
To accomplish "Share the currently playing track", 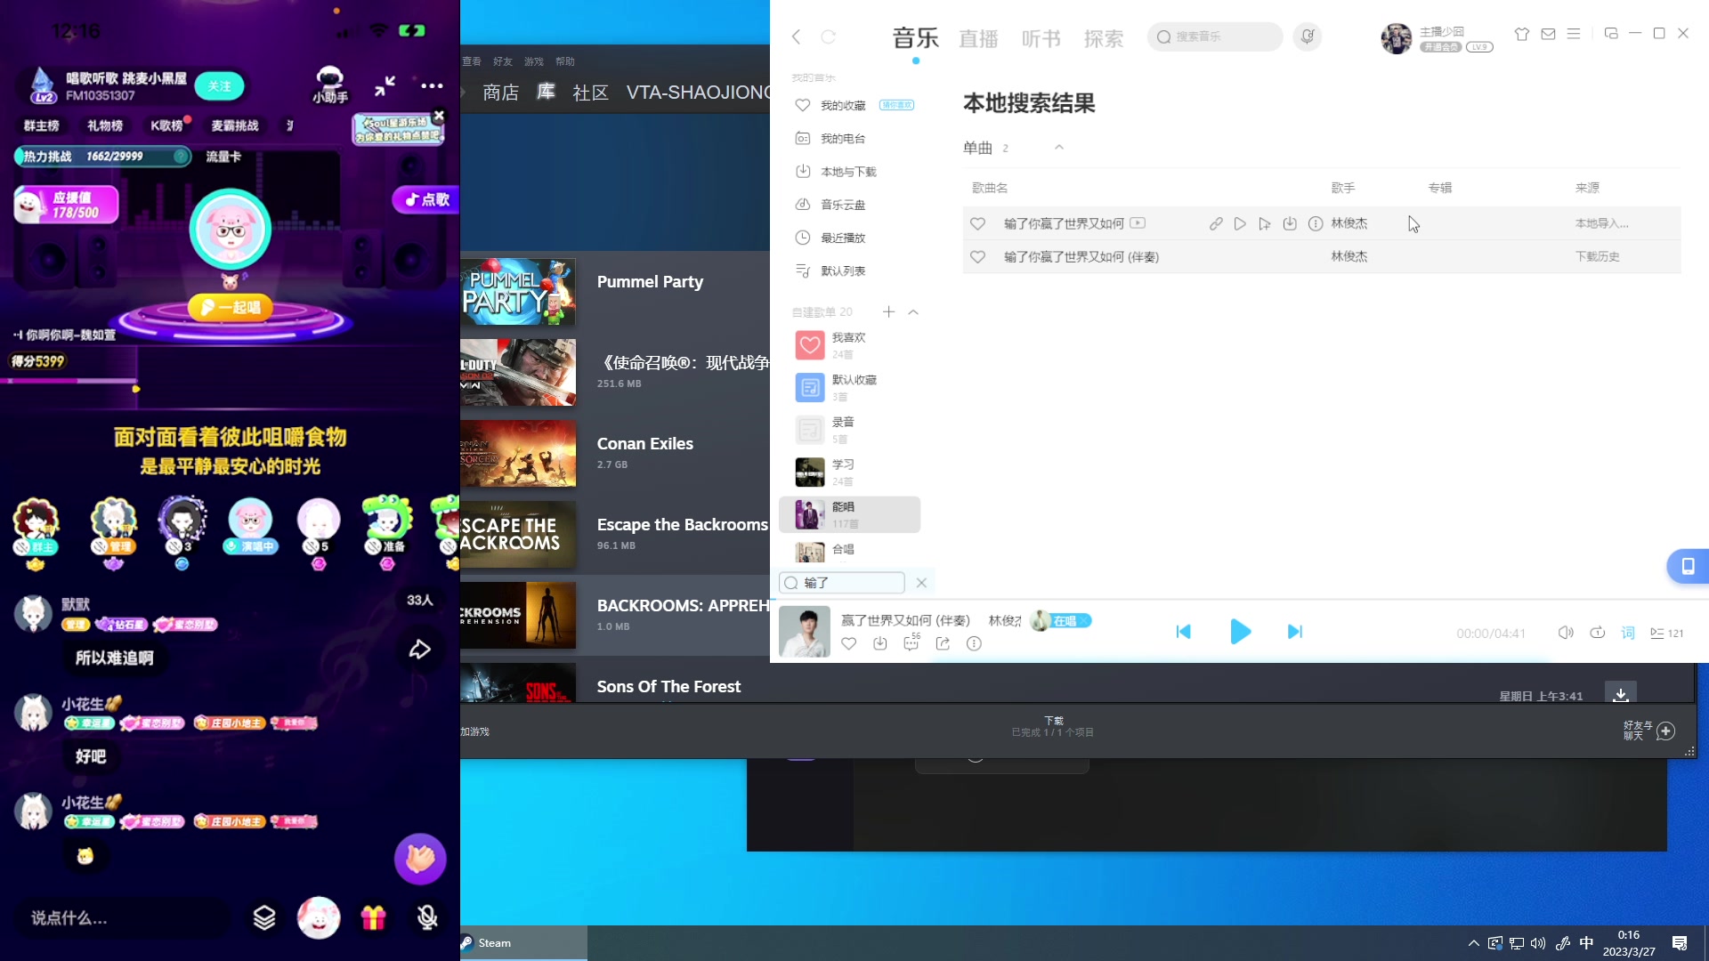I will (942, 643).
